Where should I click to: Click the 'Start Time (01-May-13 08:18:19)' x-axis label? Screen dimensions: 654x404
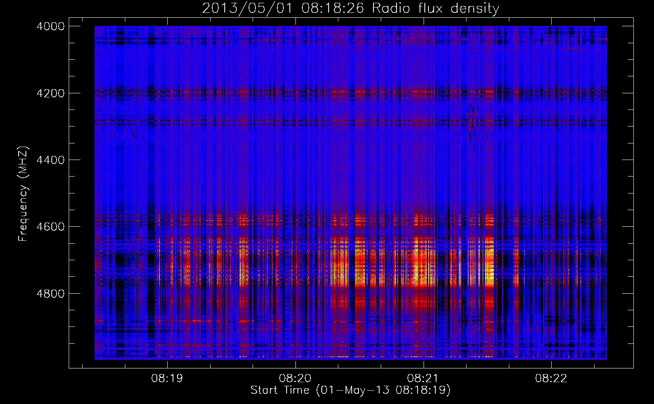tap(350, 390)
